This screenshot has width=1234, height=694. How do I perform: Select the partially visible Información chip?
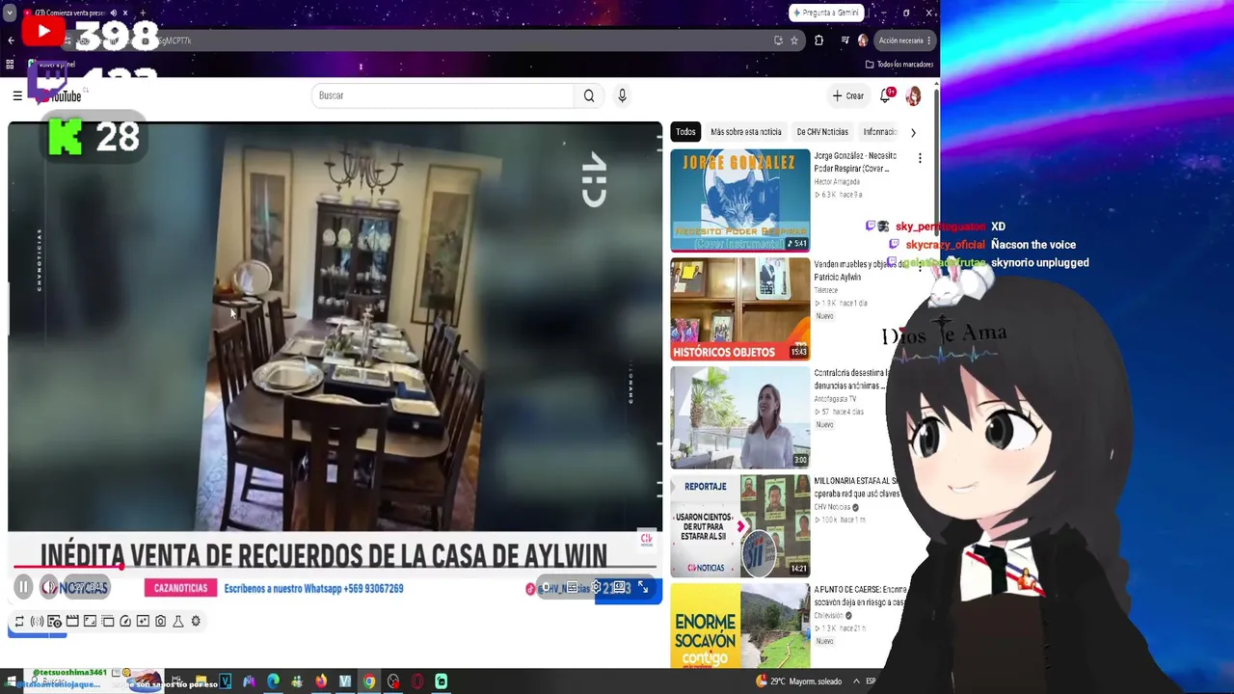tap(879, 132)
